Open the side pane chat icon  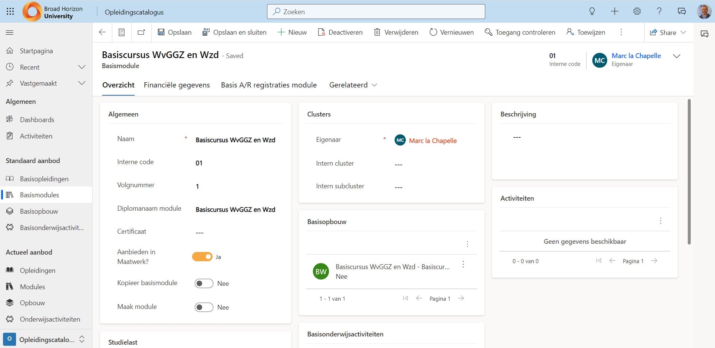[x=705, y=34]
